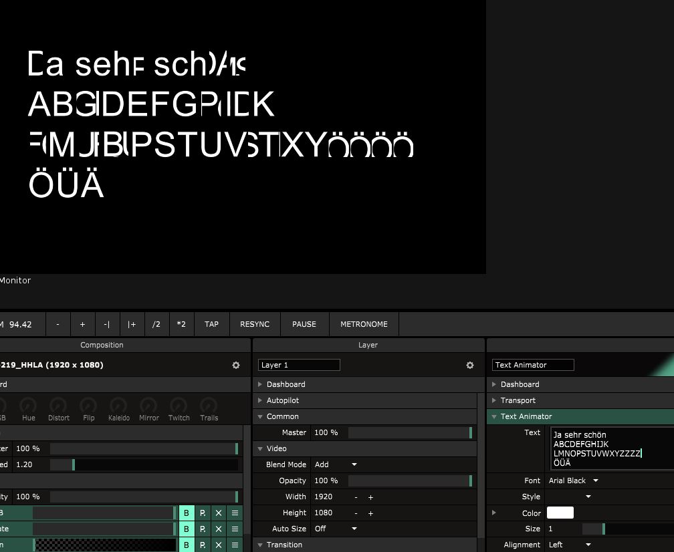The height and width of the screenshot is (552, 674).
Task: Toggle the P button on the top effect
Action: coord(203,513)
